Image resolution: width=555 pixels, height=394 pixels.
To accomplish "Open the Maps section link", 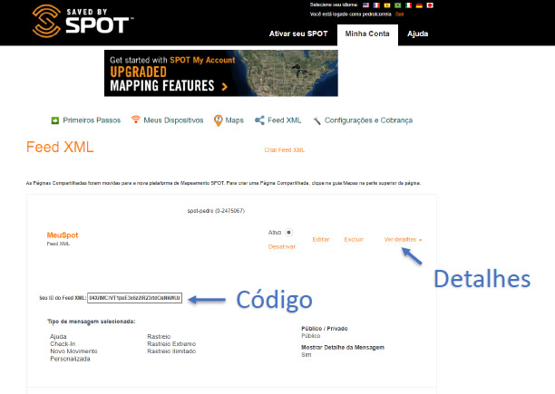I will 235,120.
